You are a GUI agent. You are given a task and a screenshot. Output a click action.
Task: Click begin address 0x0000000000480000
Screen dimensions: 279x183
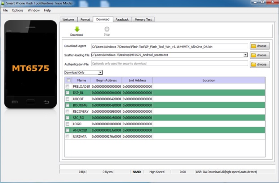[x=106, y=105]
